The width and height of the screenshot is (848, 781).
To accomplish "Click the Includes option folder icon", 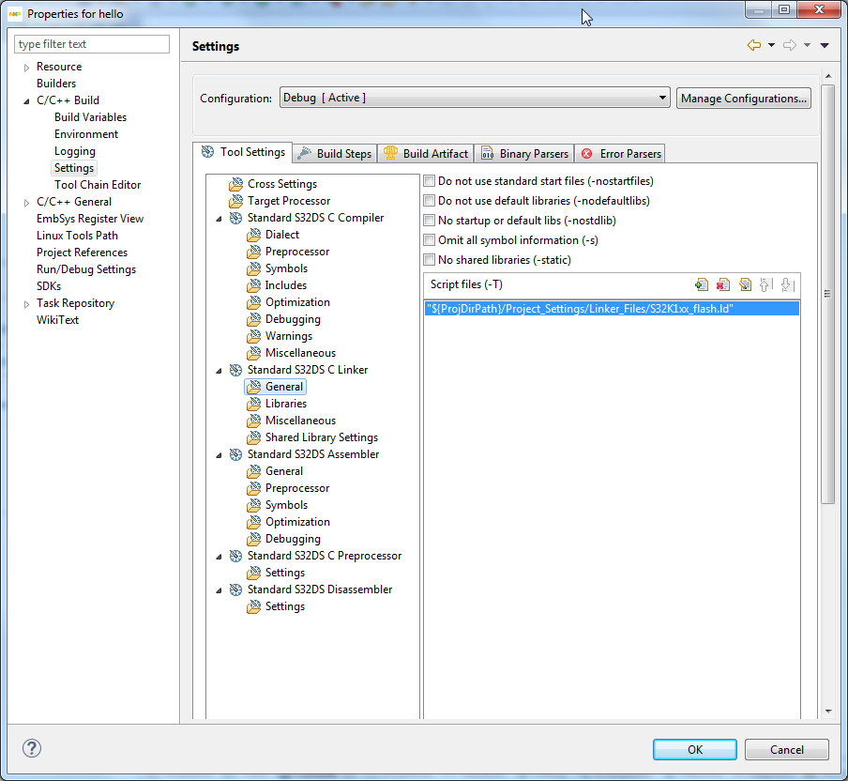I will 253,285.
